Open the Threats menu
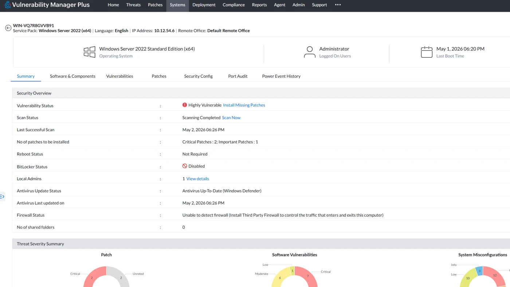510x287 pixels. [x=133, y=5]
